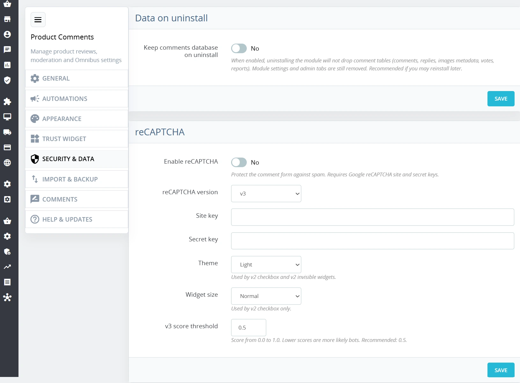Open the trending-up arrow icon
This screenshot has width=520, height=383.
(7, 267)
